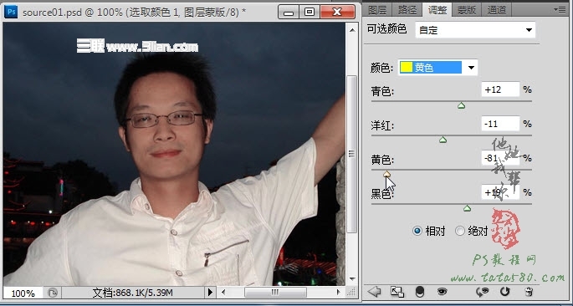
Task: Switch to the 图层 tab
Action: pyautogui.click(x=377, y=10)
